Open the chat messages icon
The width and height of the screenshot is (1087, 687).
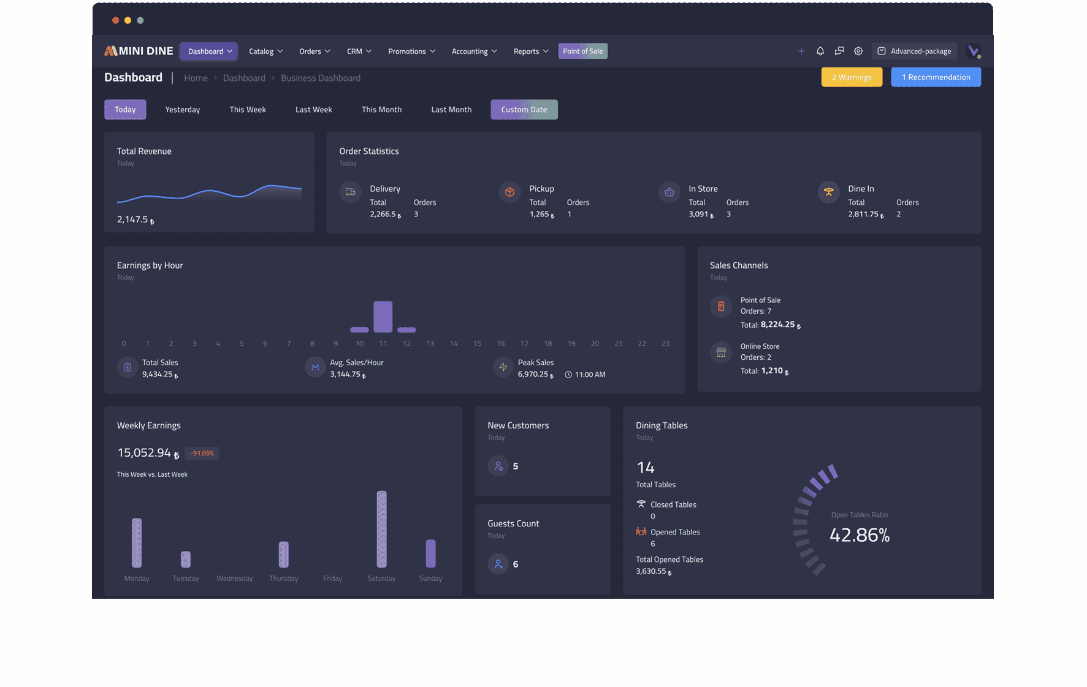[839, 51]
